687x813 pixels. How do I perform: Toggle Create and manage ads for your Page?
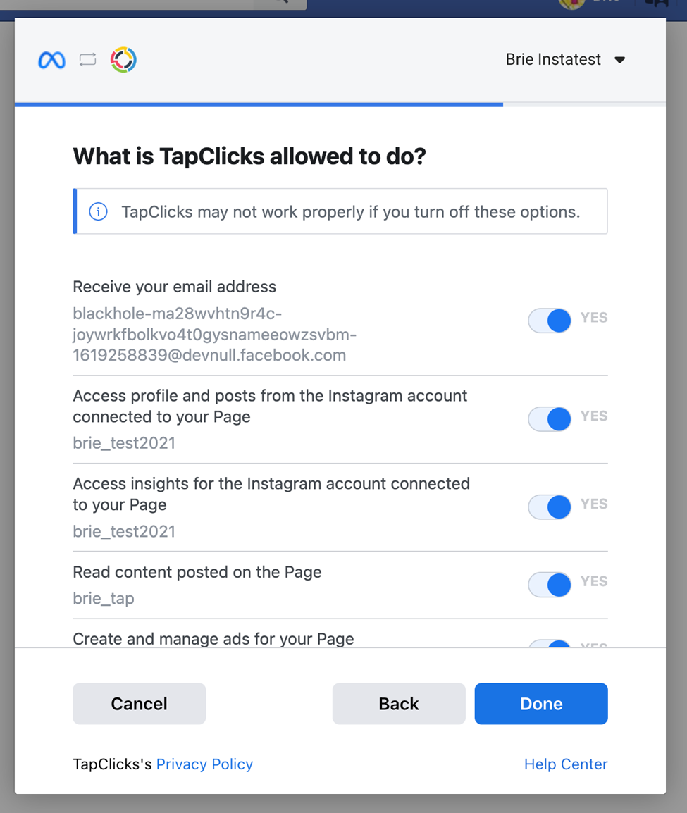[550, 643]
